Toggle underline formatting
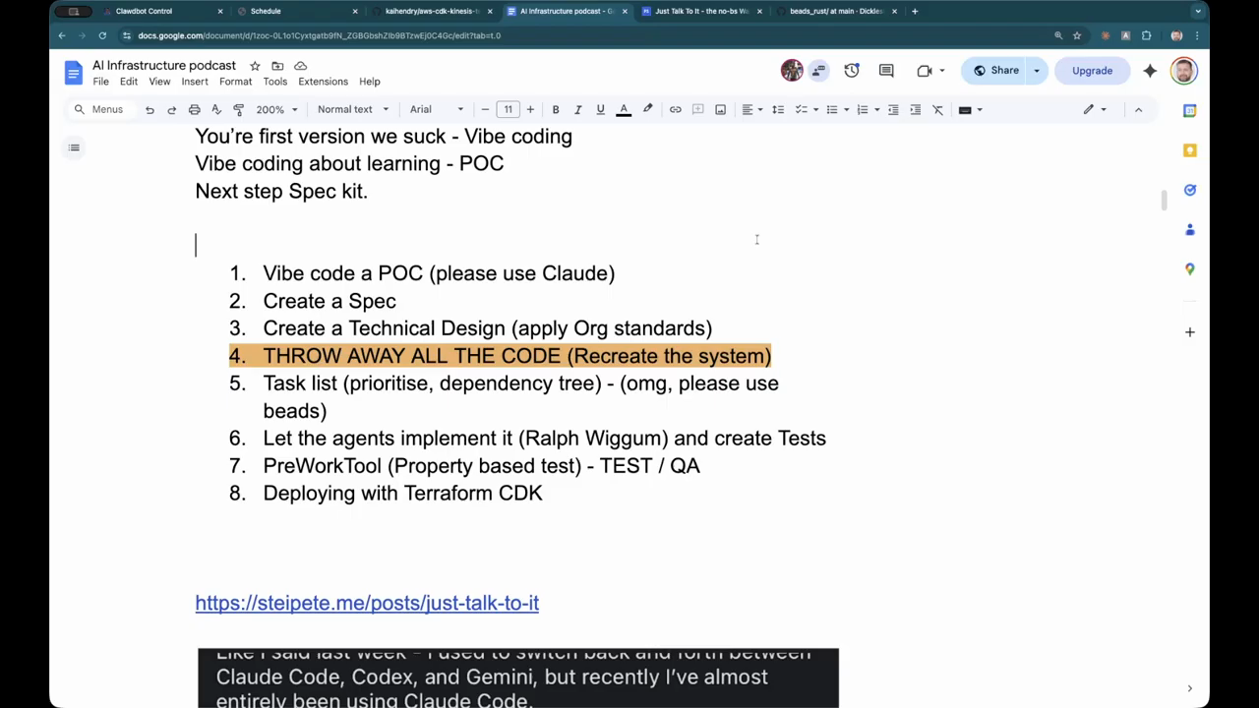1259x708 pixels. click(x=600, y=109)
